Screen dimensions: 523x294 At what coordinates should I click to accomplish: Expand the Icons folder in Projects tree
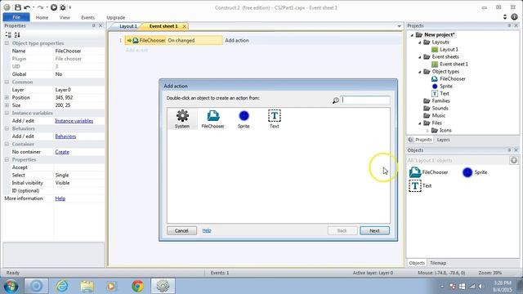point(427,131)
